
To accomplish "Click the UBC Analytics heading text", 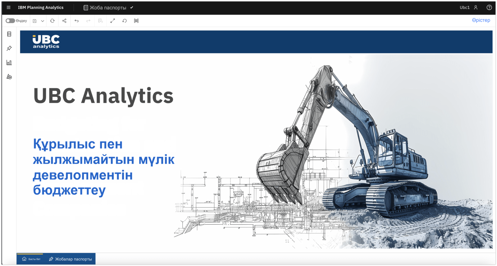I will coord(103,96).
